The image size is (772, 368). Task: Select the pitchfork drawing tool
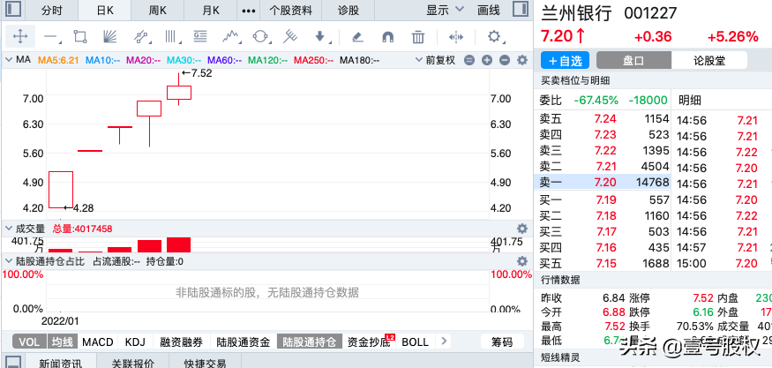coord(290,36)
